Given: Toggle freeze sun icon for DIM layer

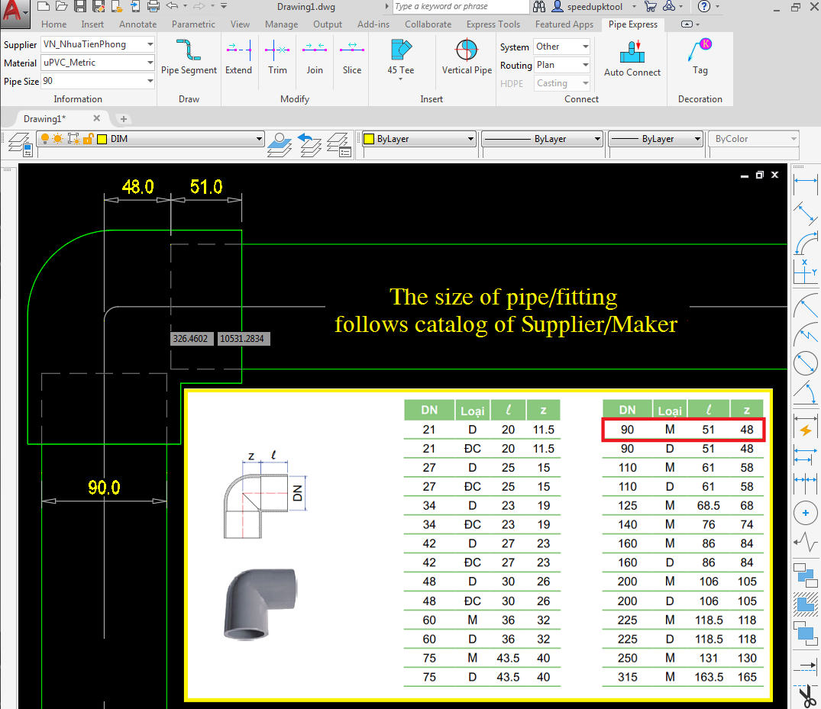Looking at the screenshot, I should click(x=59, y=139).
